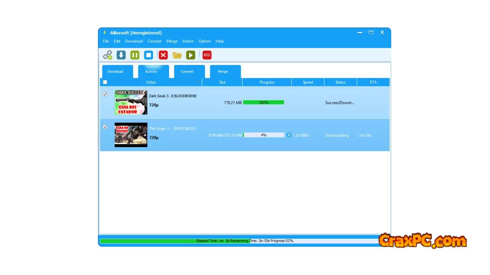The image size is (490, 275).
Task: Expand the Video column sort arrow
Action: 198,82
